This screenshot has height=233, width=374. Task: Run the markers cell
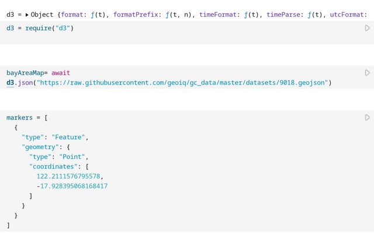[x=367, y=118]
